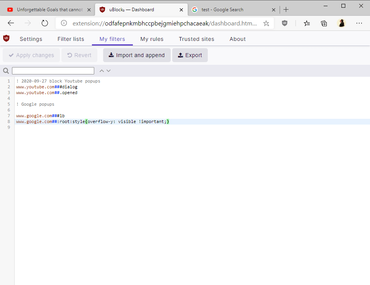Click the down chevron to find next match
The image size is (370, 285).
click(x=109, y=71)
